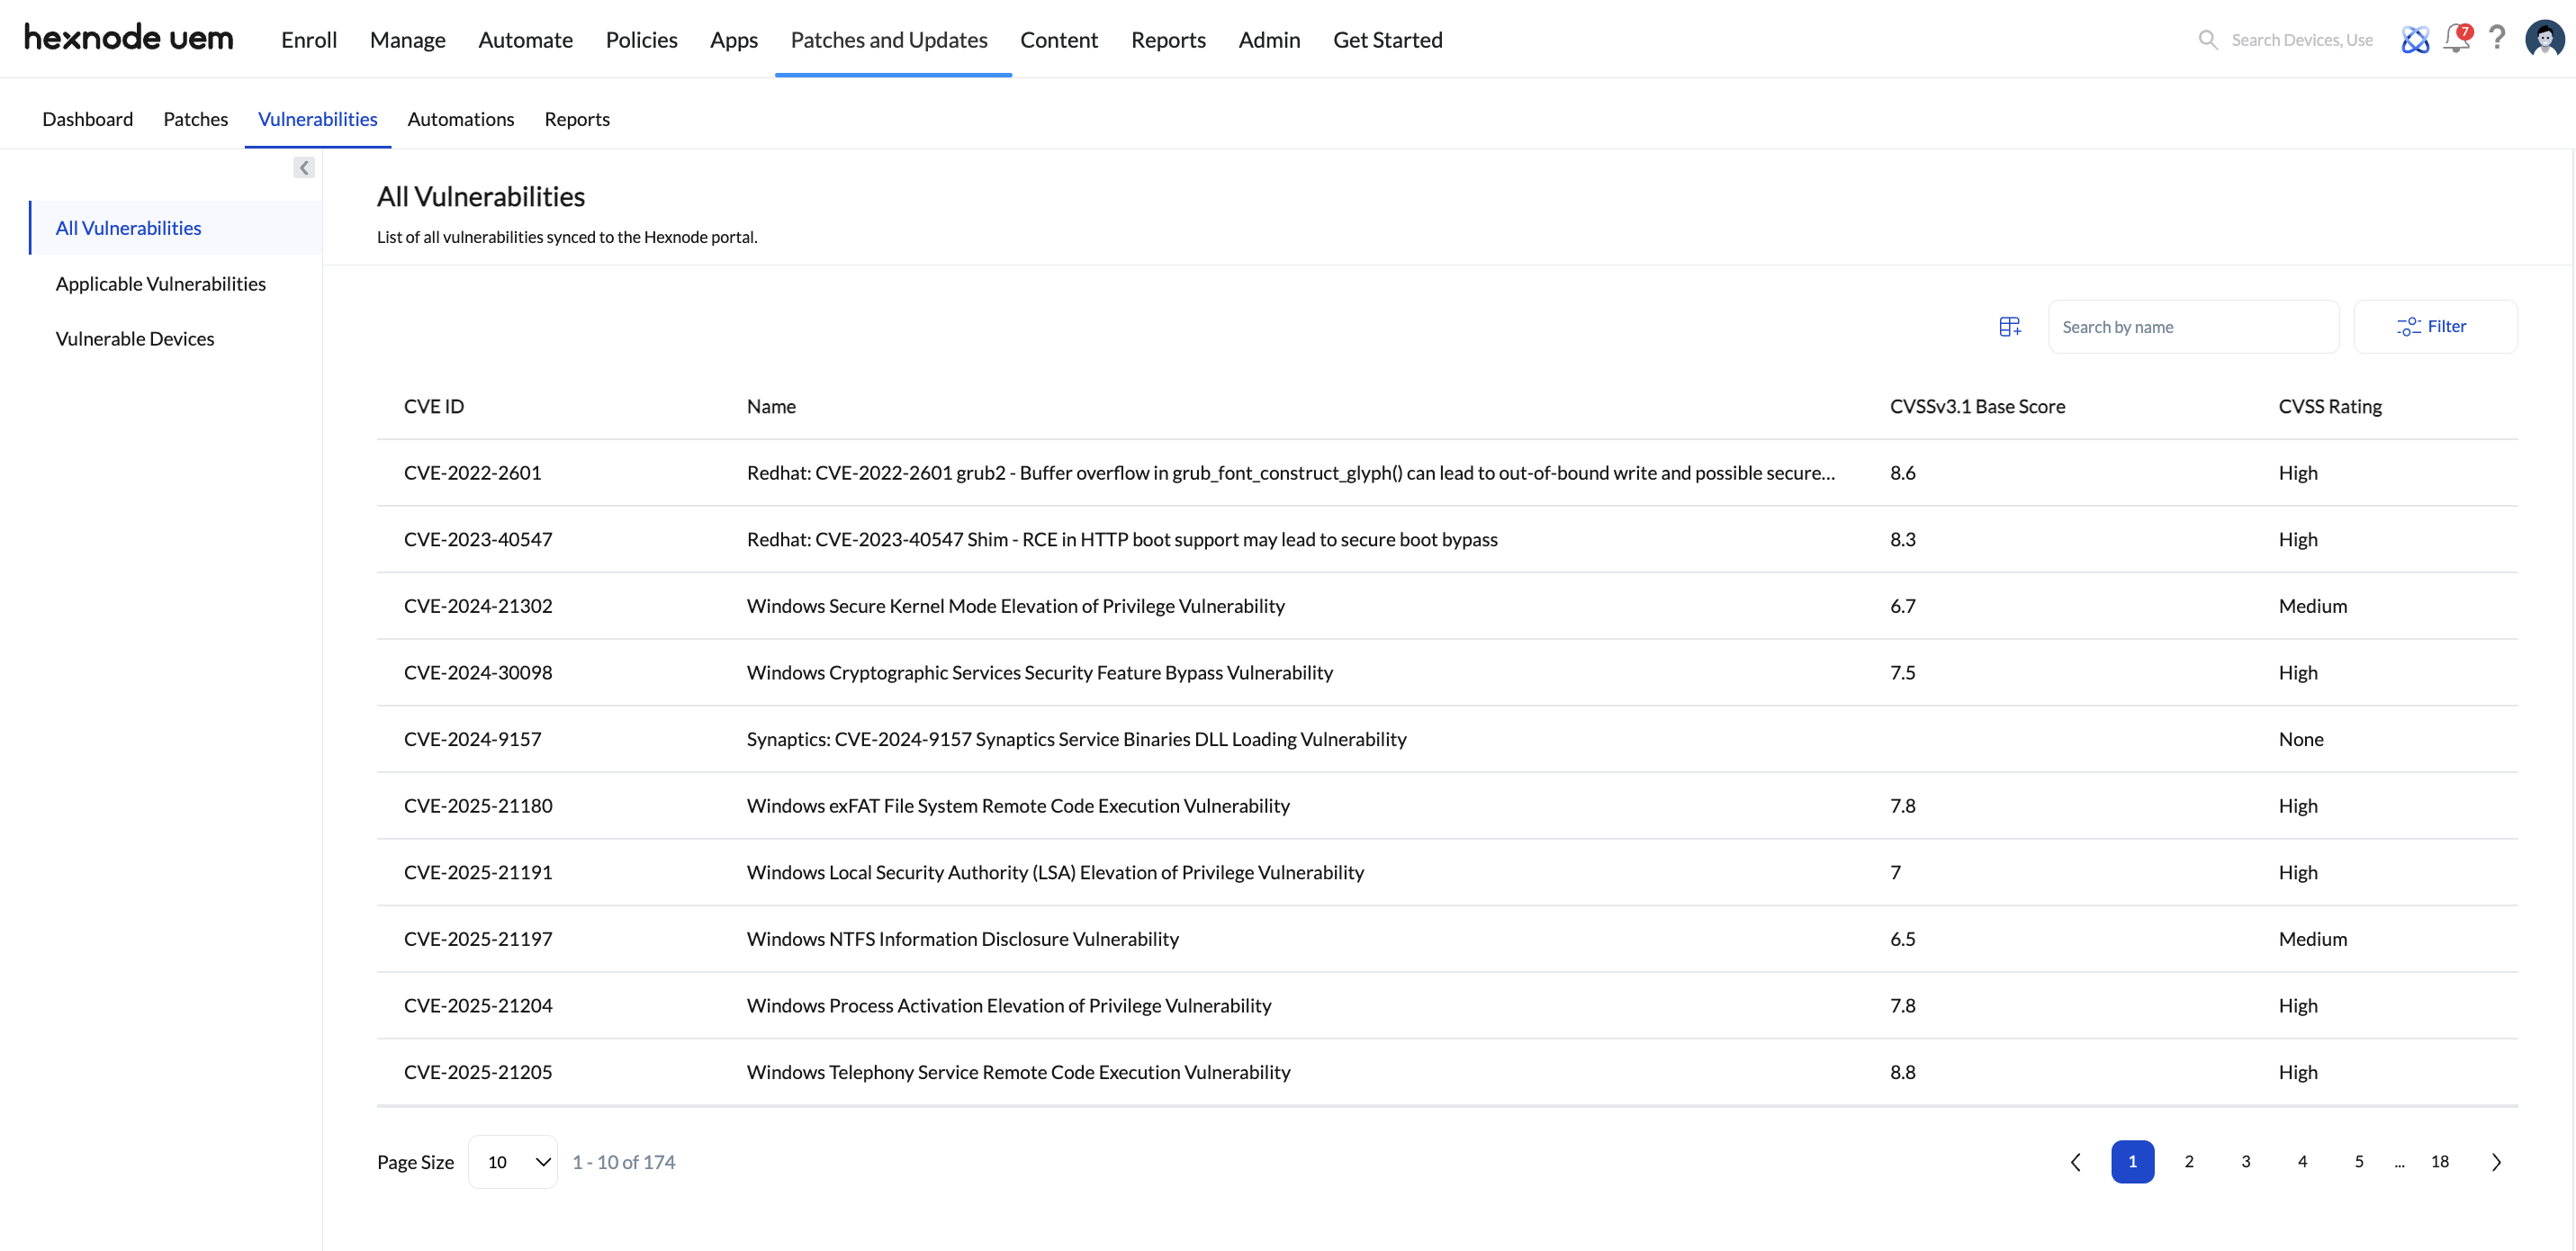Viewport: 2576px width, 1251px height.
Task: Open row CVE-2023-40547
Action: (1447, 540)
